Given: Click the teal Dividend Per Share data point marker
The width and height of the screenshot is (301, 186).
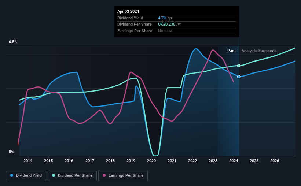Looking at the screenshot, I should tap(239, 66).
